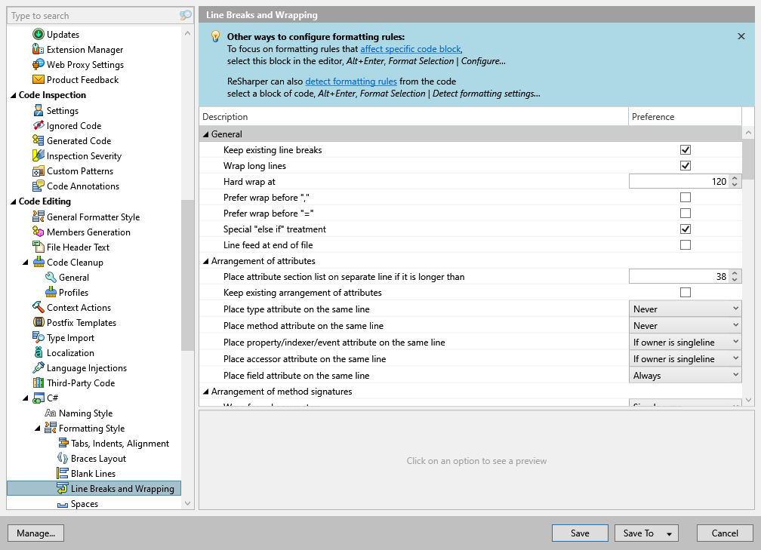761x550 pixels.
Task: Click the Hard wrap at value field
Action: click(x=678, y=182)
